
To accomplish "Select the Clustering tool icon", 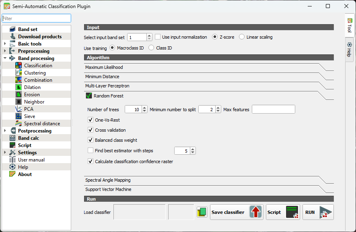I will (x=19, y=73).
